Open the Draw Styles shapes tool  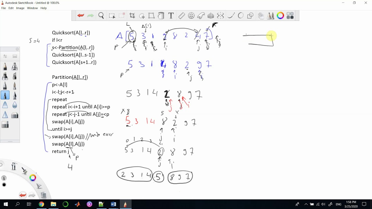point(250,16)
